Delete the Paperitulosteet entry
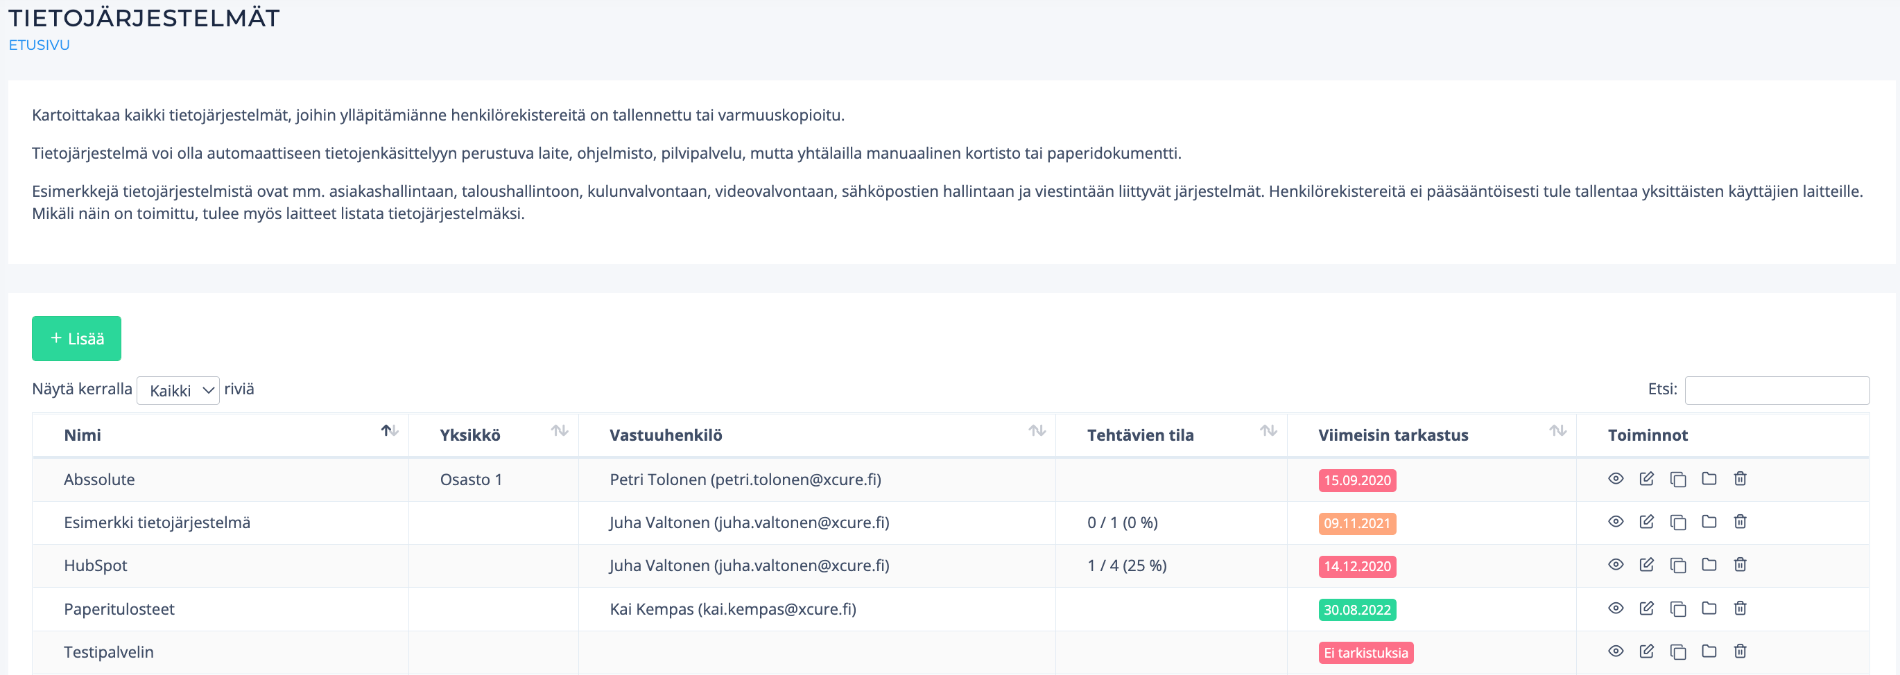The height and width of the screenshot is (675, 1900). [x=1740, y=608]
